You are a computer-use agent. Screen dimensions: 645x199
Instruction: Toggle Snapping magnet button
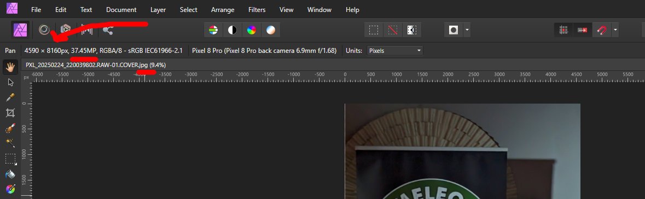[601, 30]
